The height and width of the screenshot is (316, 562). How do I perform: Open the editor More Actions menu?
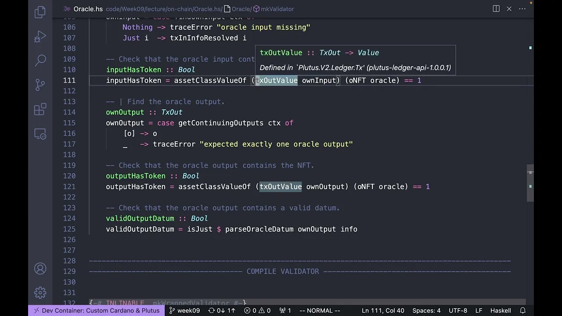pos(522,9)
